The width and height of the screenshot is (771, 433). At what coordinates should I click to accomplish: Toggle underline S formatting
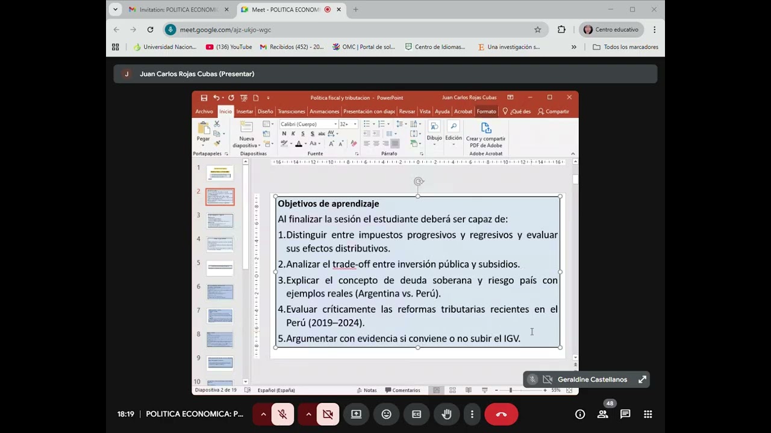[x=303, y=134]
